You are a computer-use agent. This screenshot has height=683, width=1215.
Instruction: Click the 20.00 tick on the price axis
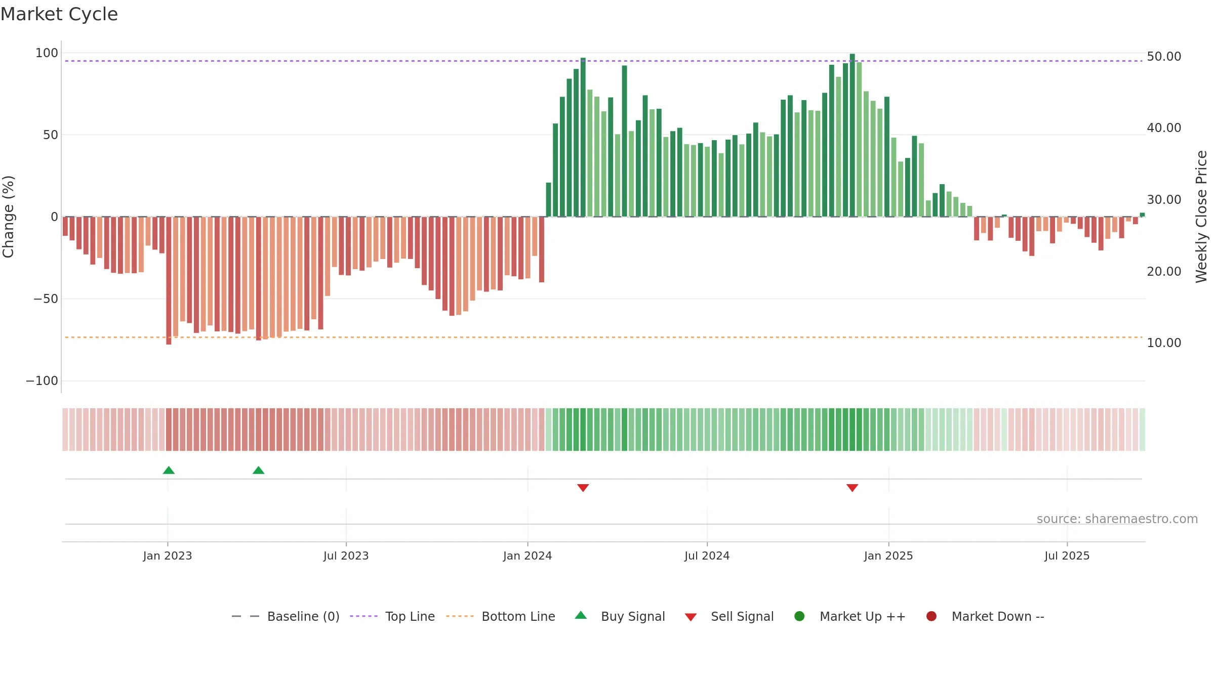(1164, 272)
